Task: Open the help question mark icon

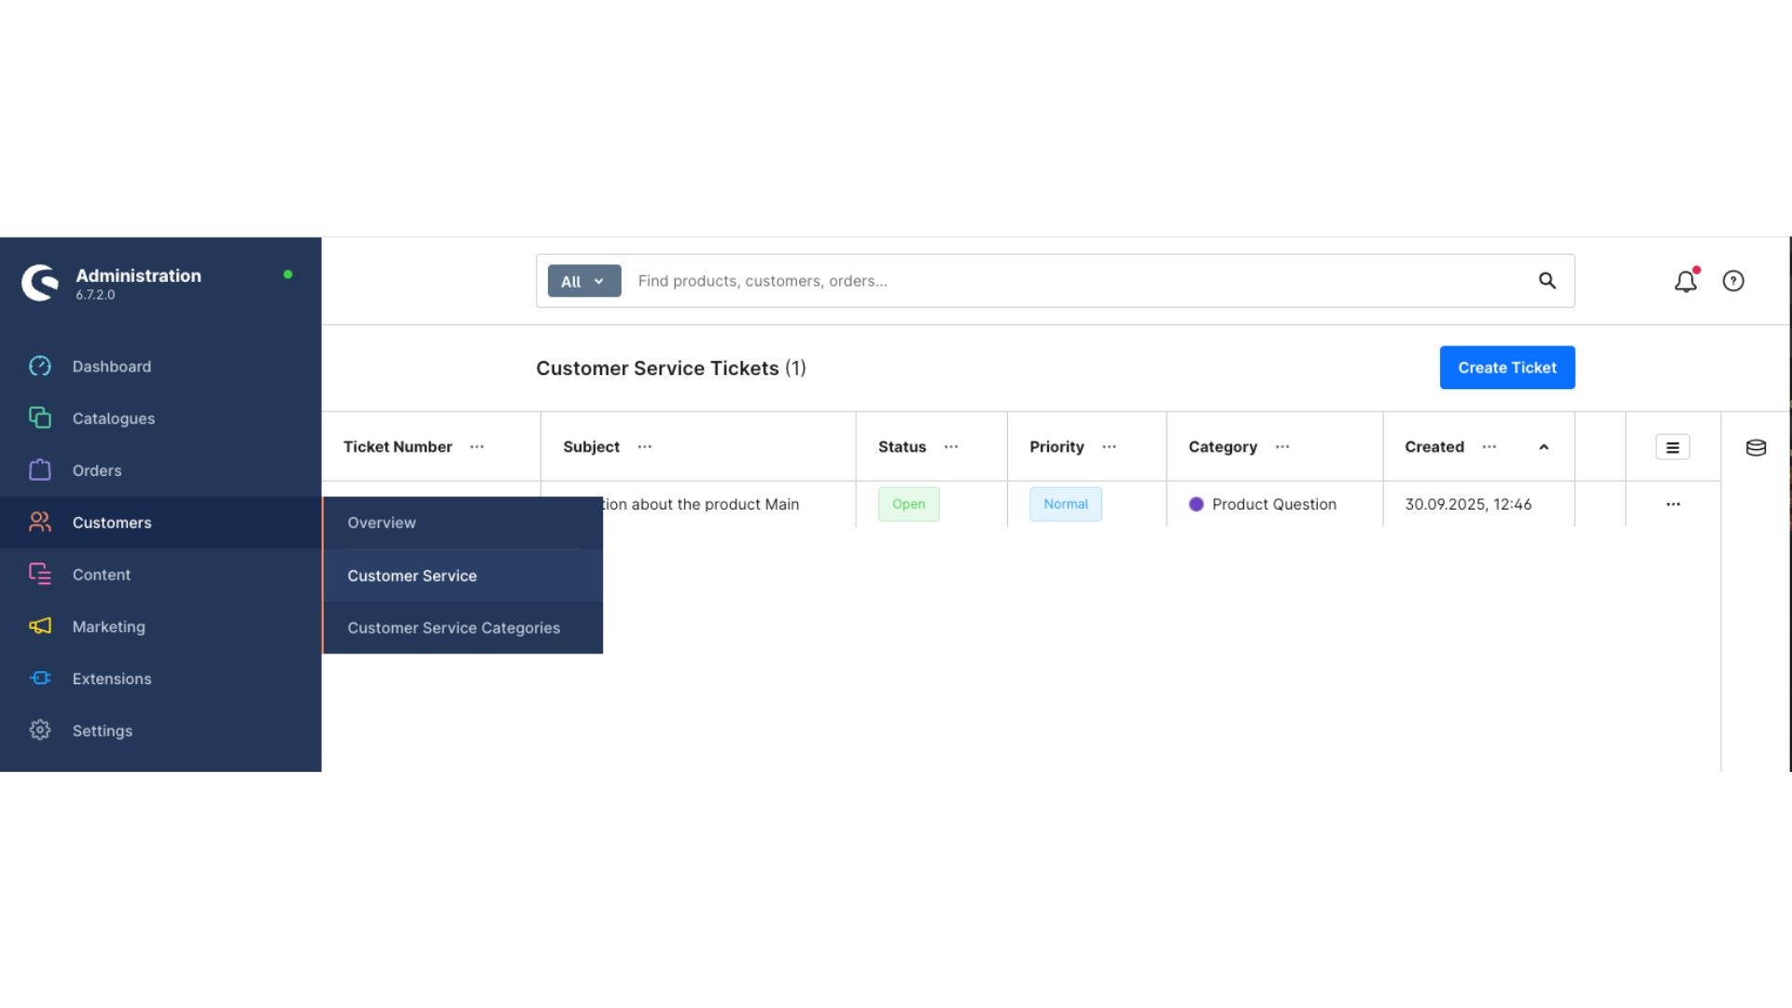Action: (1733, 281)
